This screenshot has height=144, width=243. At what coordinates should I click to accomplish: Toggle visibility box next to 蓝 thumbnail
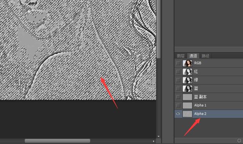click(x=178, y=88)
